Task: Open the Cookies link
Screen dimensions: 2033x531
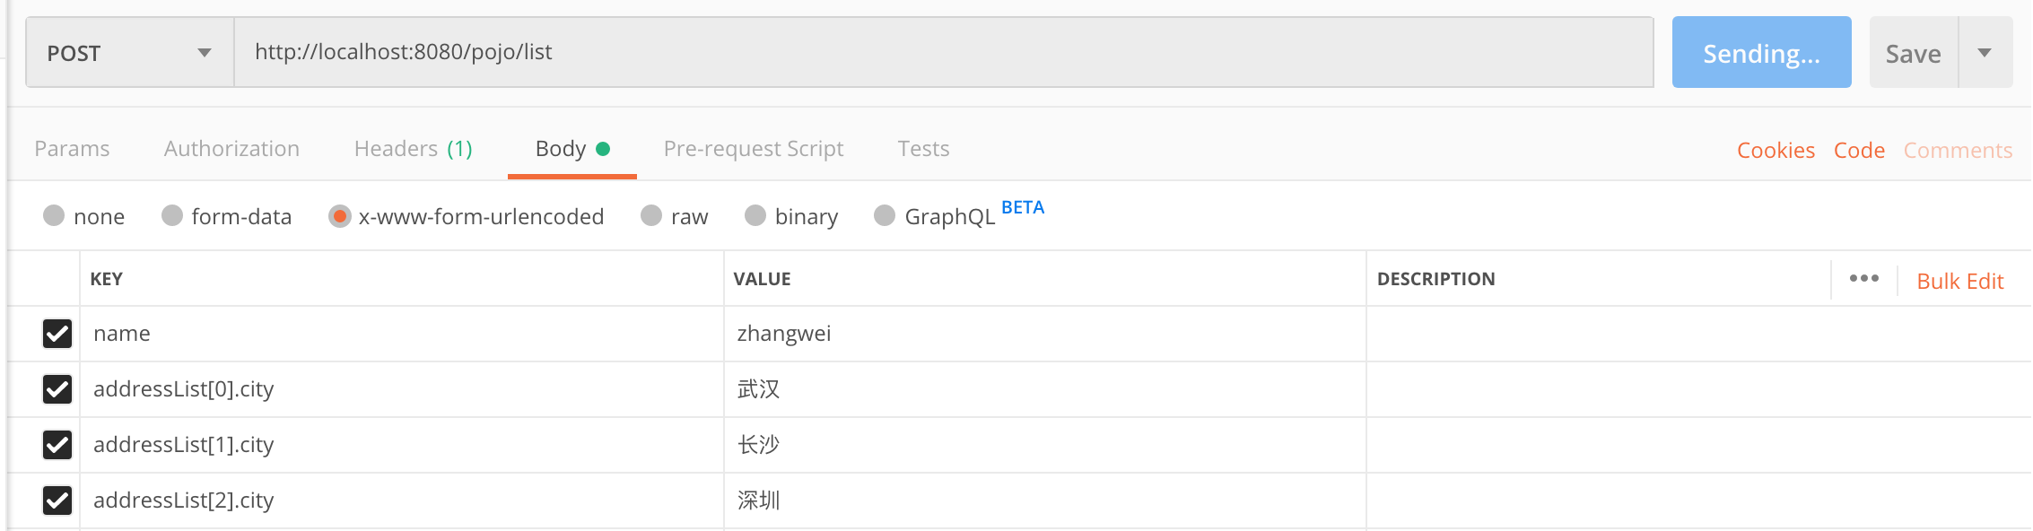Action: [x=1776, y=151]
